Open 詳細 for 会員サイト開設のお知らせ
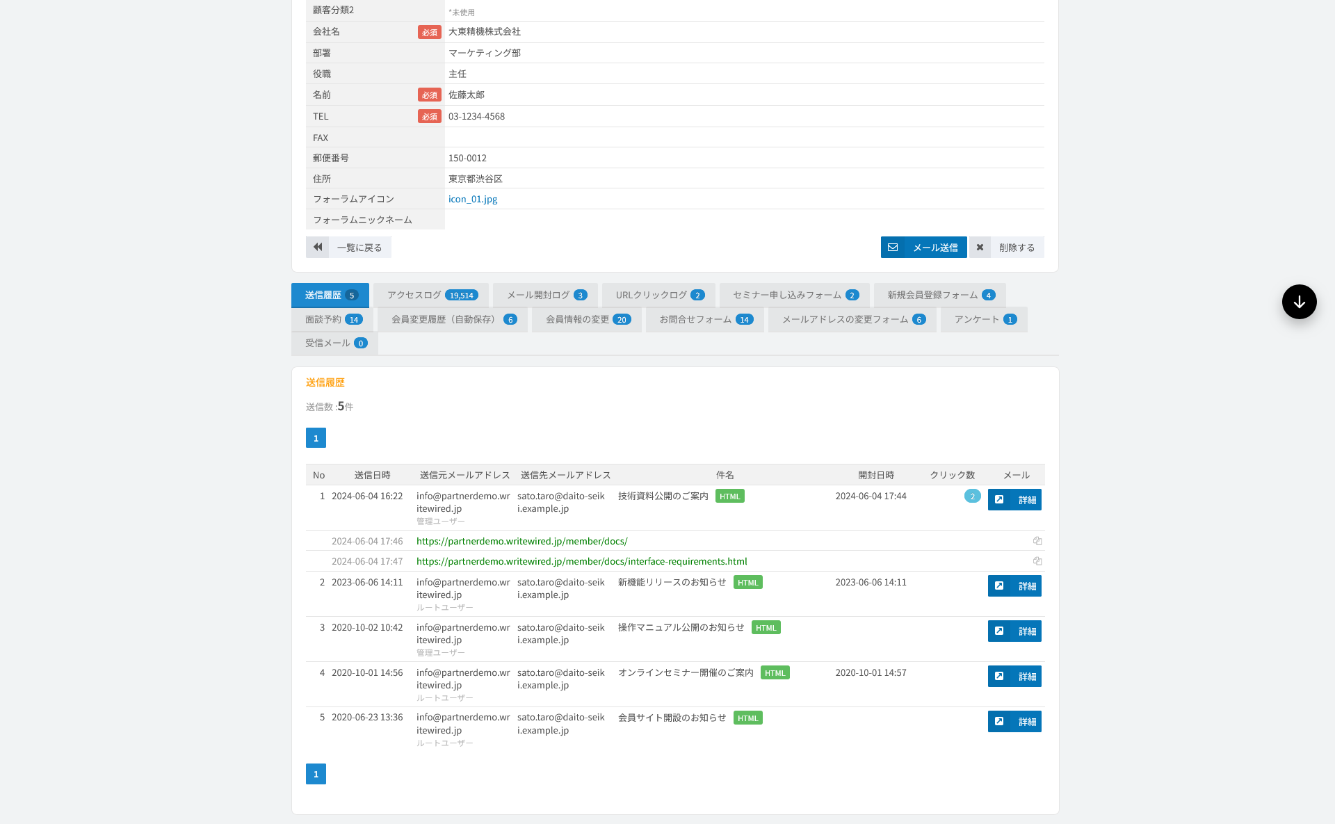The height and width of the screenshot is (824, 1335). [1014, 722]
